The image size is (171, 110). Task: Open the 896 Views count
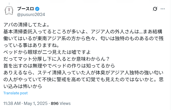click(61, 103)
